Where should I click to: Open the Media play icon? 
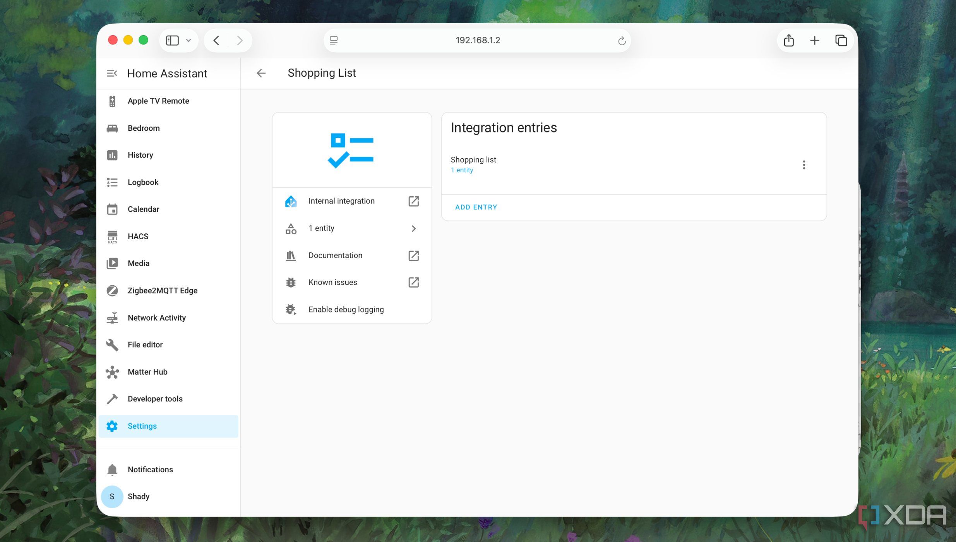(112, 263)
